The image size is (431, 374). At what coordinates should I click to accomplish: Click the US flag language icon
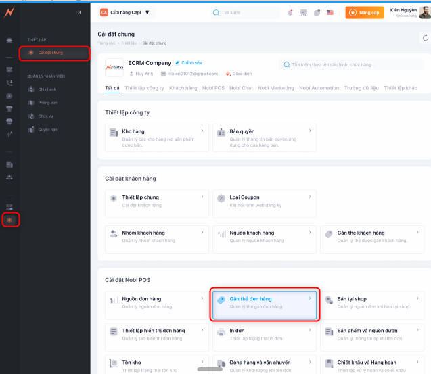330,12
